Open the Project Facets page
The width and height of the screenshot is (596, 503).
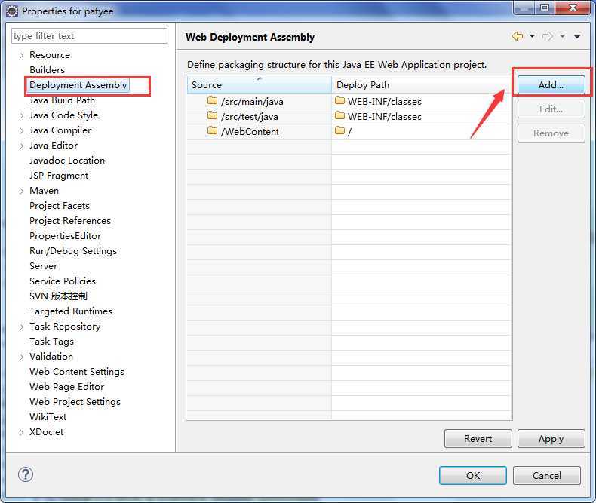point(60,206)
